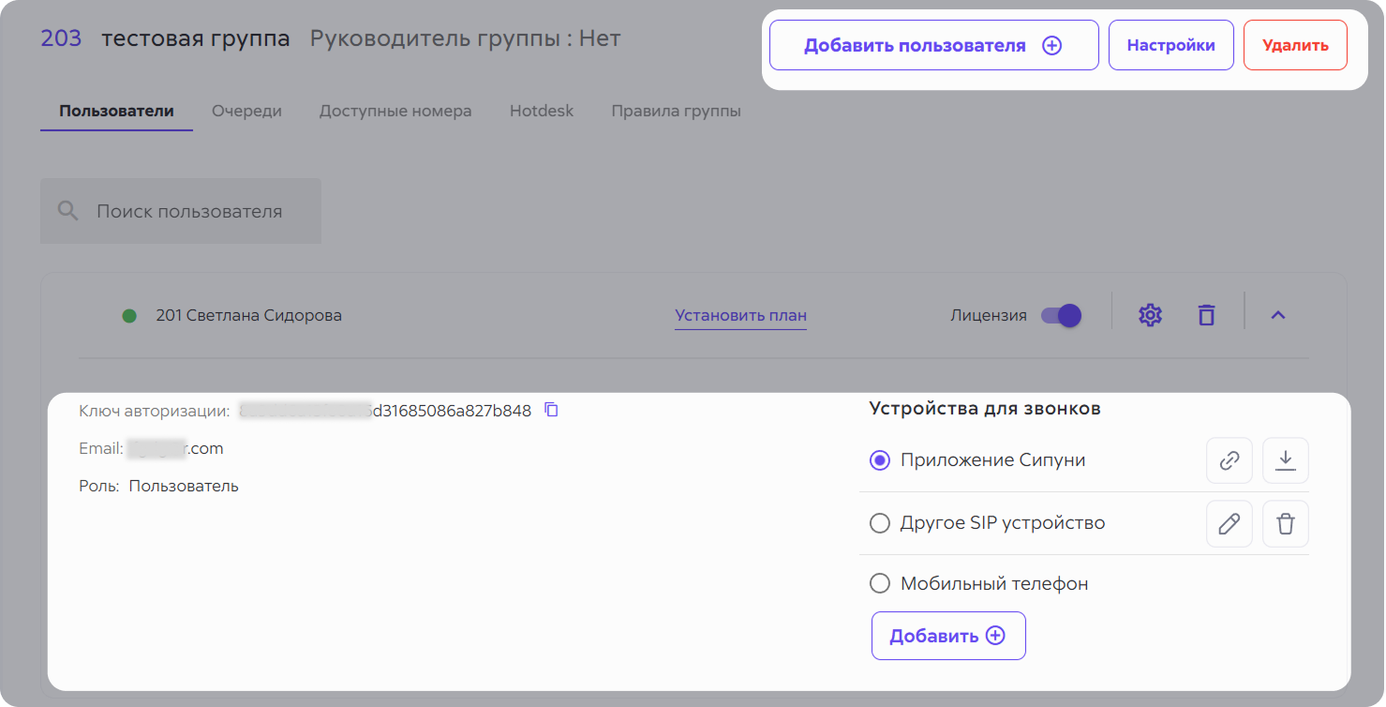Click the Добавить пользователя button

tap(932, 45)
